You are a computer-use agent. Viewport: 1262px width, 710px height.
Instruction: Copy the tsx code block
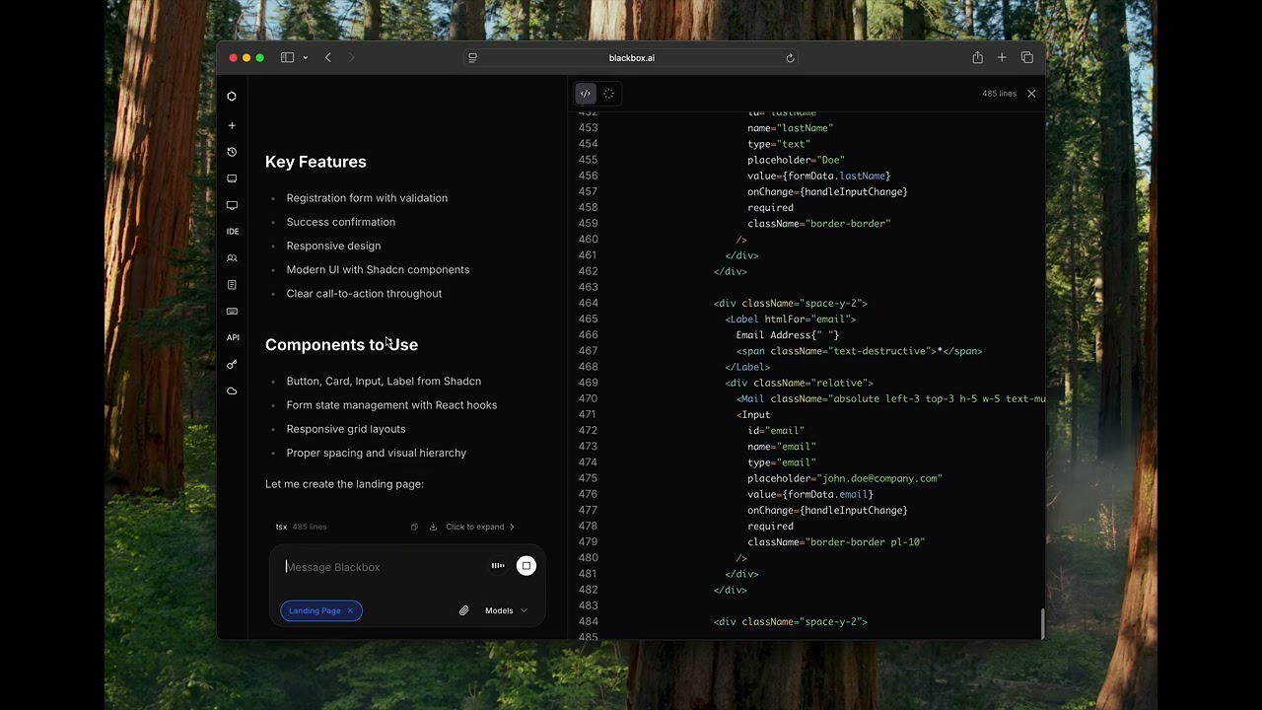(414, 527)
